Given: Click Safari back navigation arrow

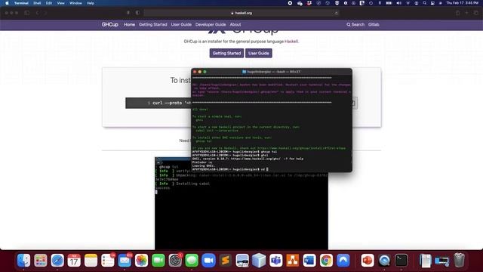Looking at the screenshot, I should click(x=37, y=13).
